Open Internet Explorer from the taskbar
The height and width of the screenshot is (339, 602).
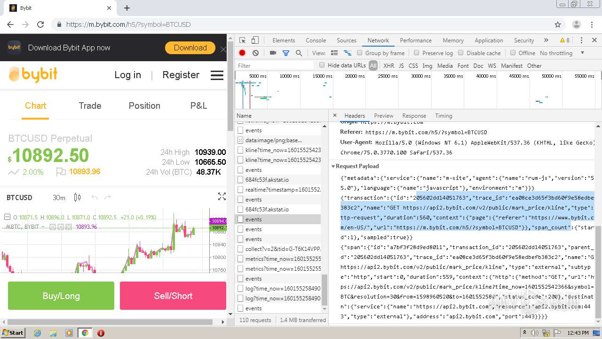point(37,333)
